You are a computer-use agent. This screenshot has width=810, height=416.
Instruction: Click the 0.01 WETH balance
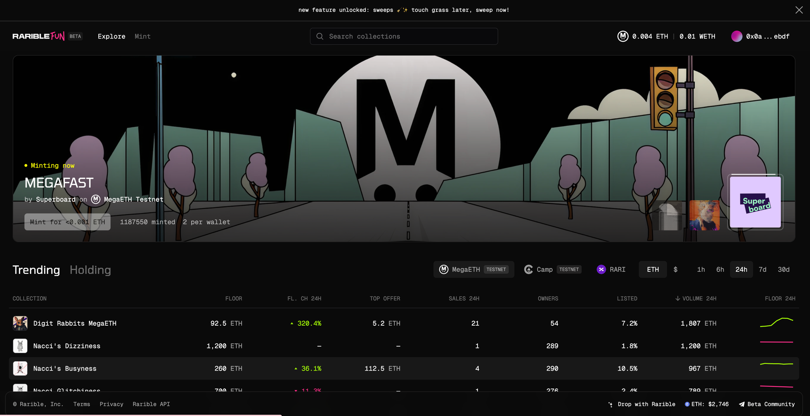tap(697, 36)
